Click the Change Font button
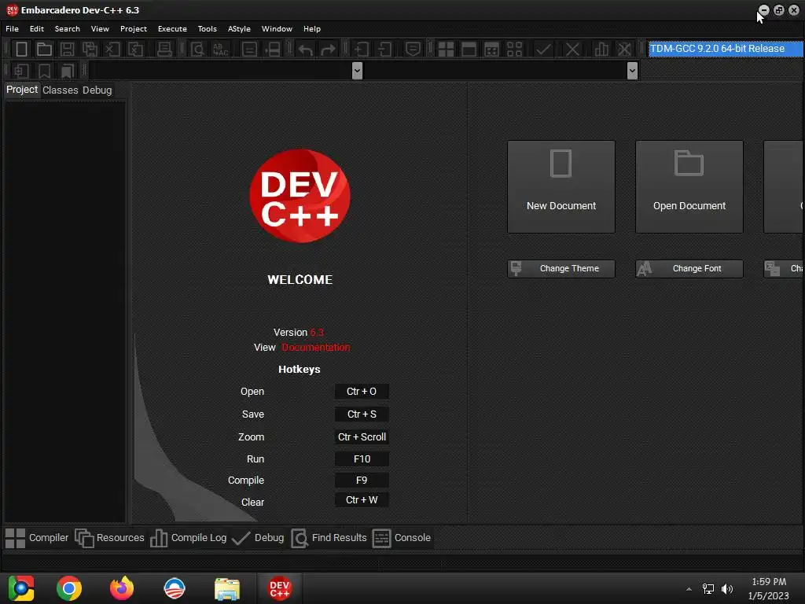 click(689, 269)
